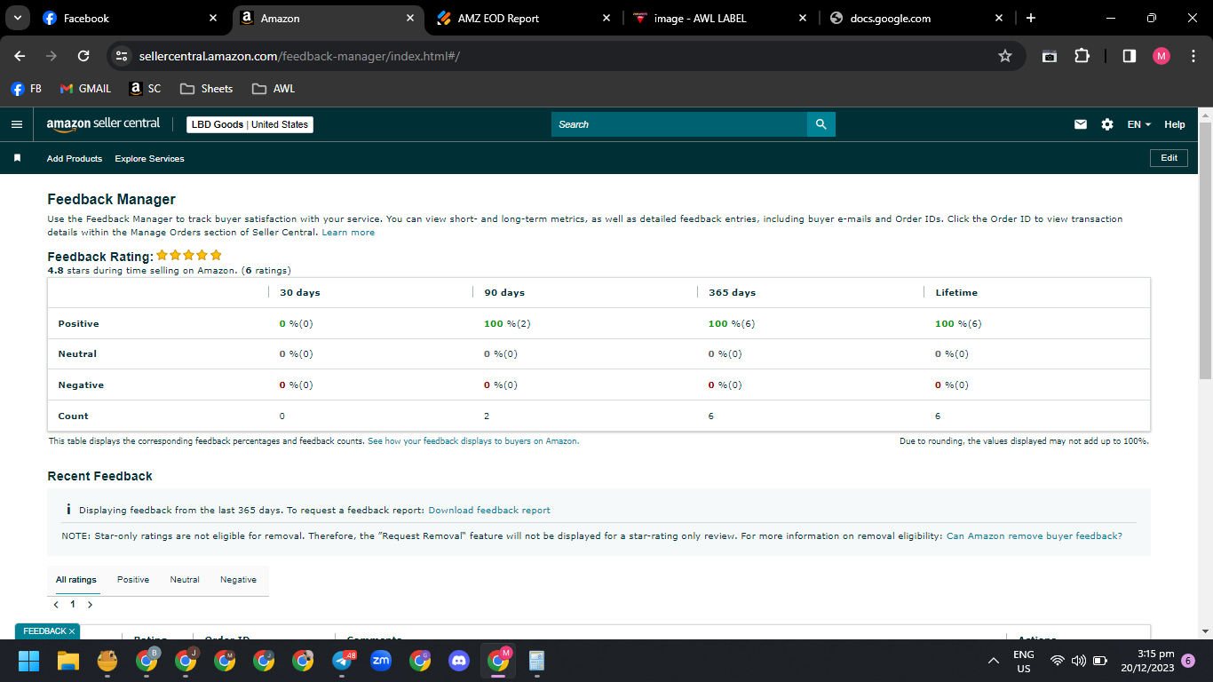The width and height of the screenshot is (1213, 682).
Task: Toggle the Chrome side panel icon
Action: [1130, 56]
